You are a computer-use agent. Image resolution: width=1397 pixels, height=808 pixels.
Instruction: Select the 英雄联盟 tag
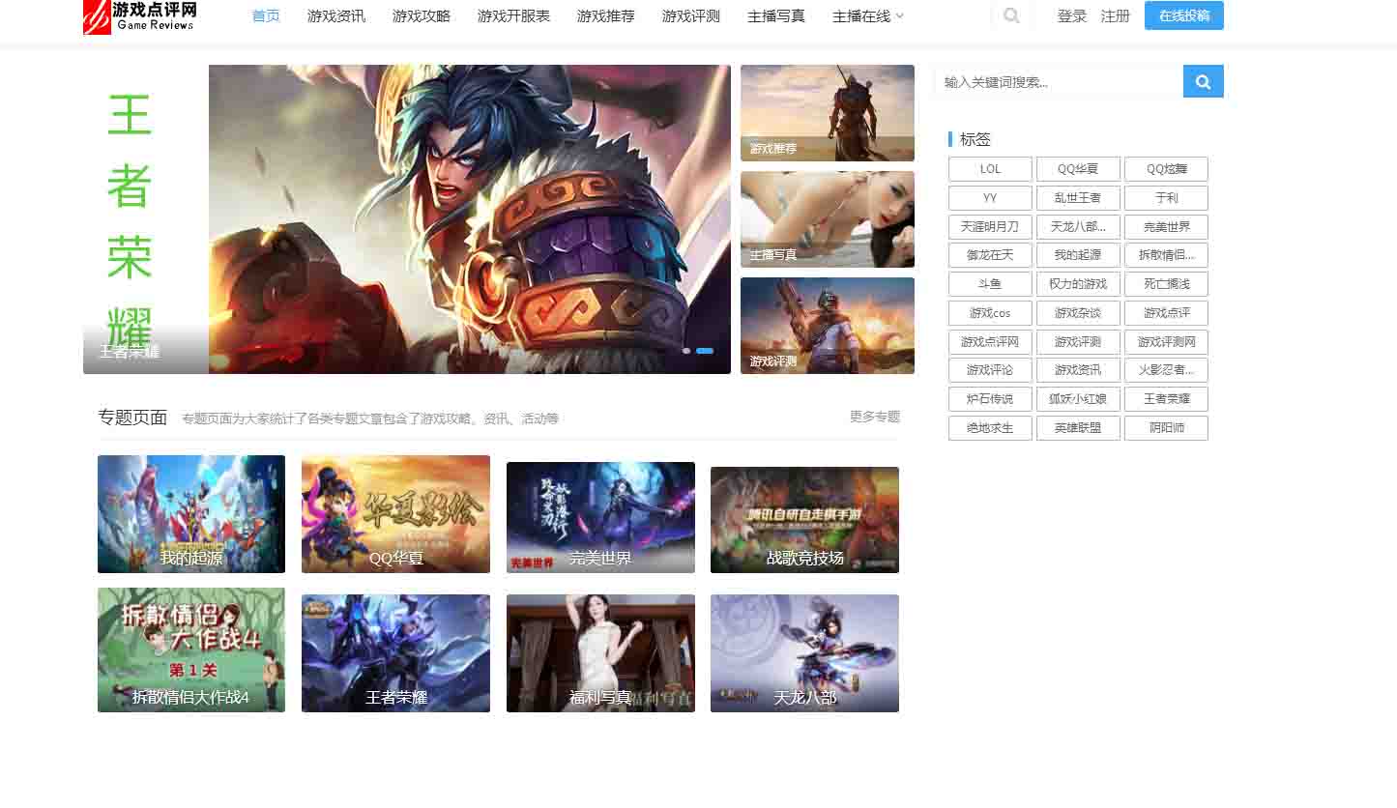pyautogui.click(x=1078, y=428)
